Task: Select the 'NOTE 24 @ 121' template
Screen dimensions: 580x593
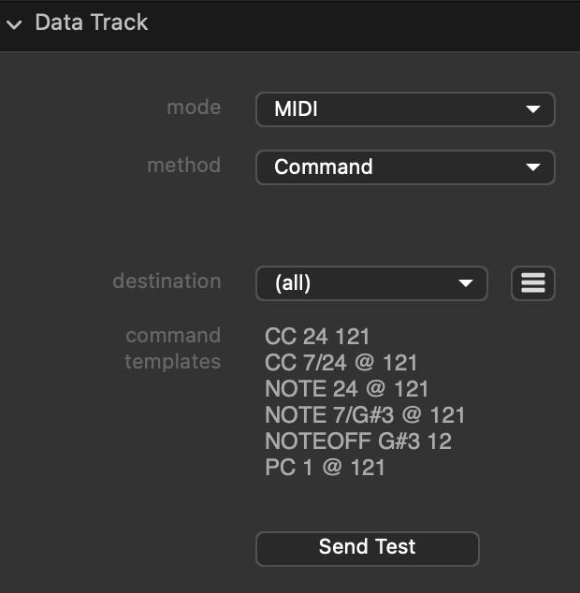Action: pos(346,388)
